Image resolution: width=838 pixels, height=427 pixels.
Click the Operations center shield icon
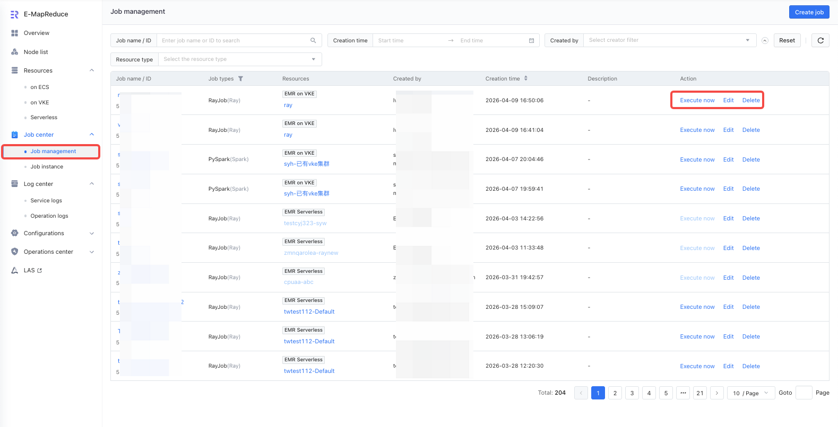point(15,252)
